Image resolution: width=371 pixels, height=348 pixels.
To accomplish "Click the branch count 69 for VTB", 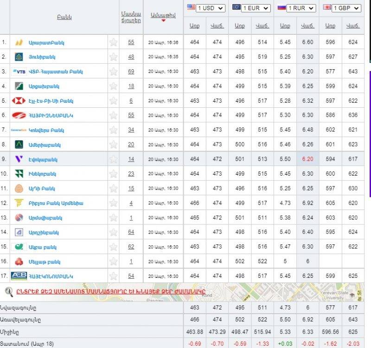I will pyautogui.click(x=131, y=72).
